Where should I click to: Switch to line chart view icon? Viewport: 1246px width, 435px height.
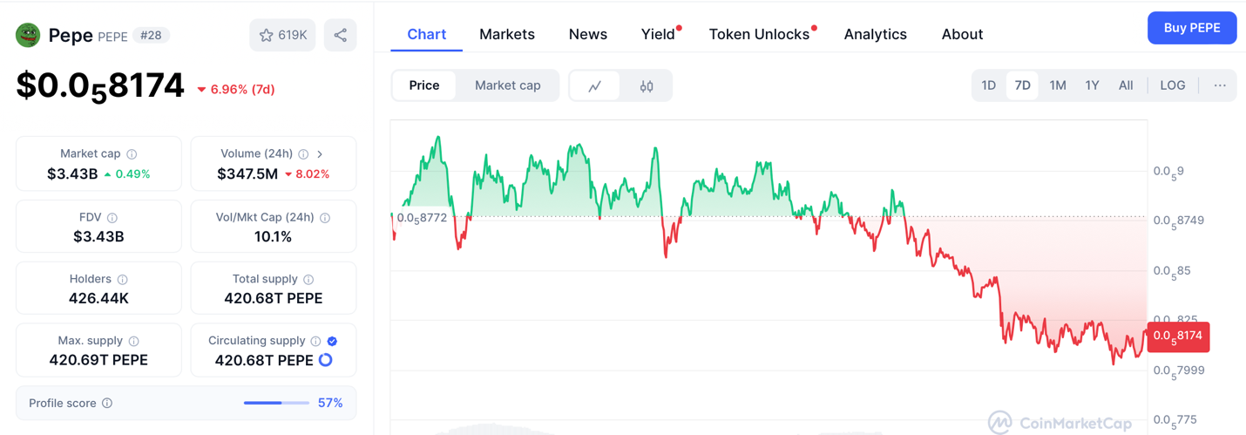tap(595, 85)
